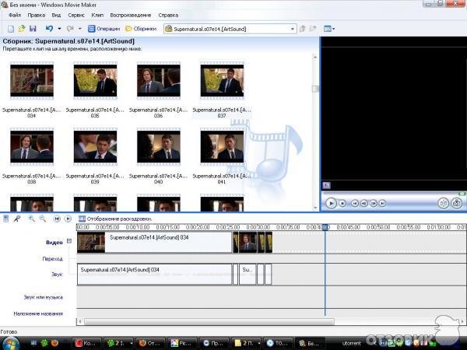Select clip thumbnail 038 in the collection
The image size is (467, 350).
click(x=32, y=147)
